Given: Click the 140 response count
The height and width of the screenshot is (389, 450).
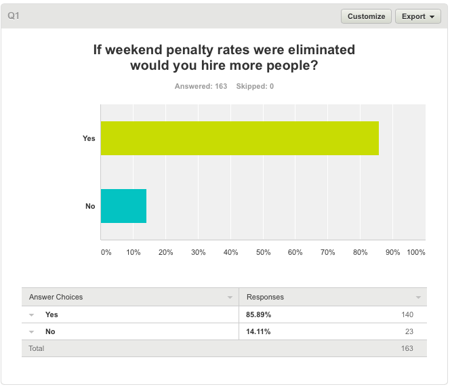Looking at the screenshot, I should point(407,314).
